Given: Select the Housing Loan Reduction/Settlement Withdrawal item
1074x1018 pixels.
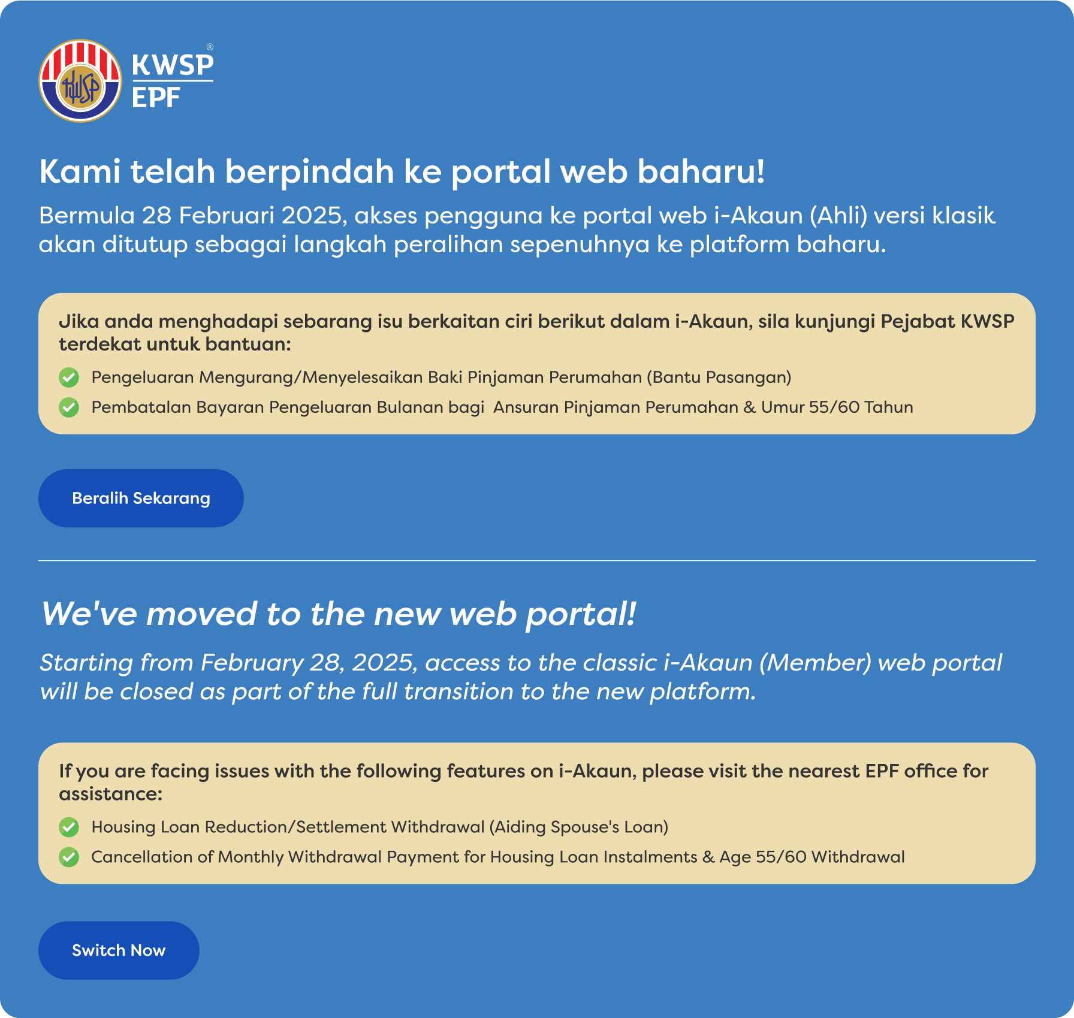Looking at the screenshot, I should click(x=379, y=827).
